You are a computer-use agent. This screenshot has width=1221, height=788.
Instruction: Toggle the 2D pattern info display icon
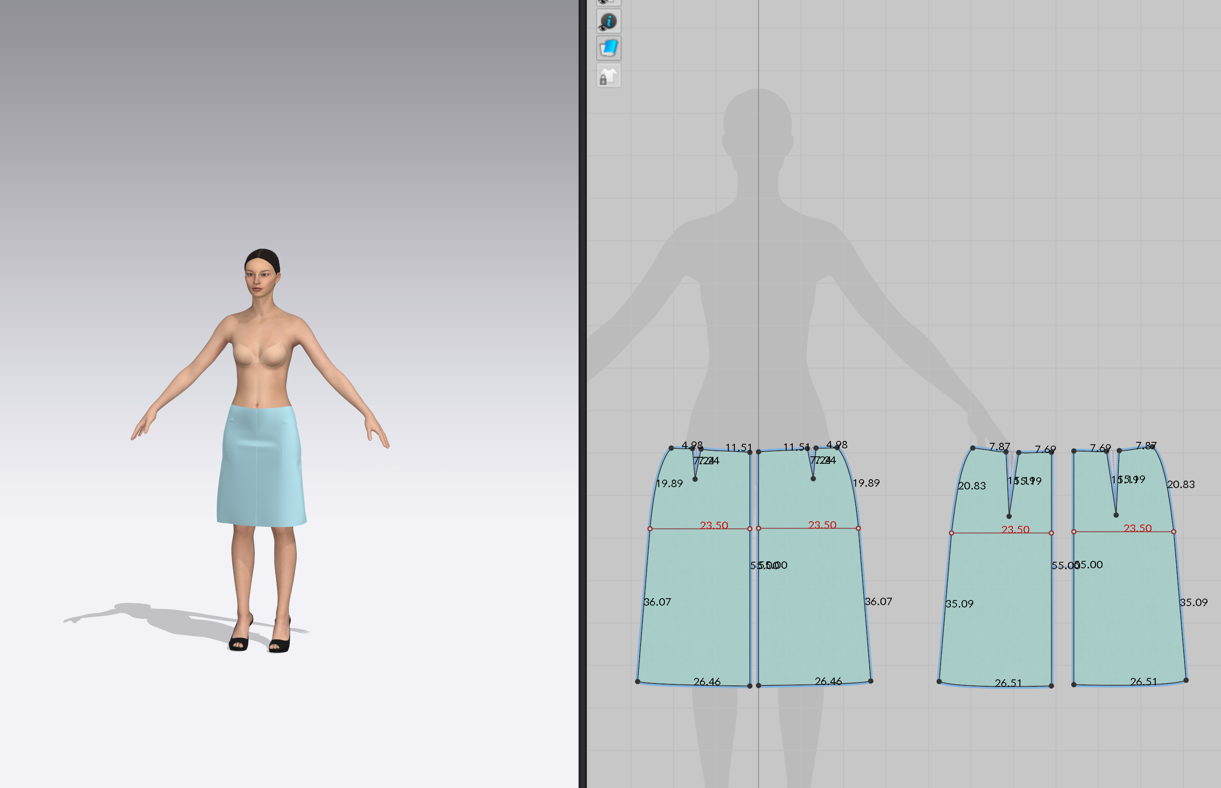click(x=608, y=21)
